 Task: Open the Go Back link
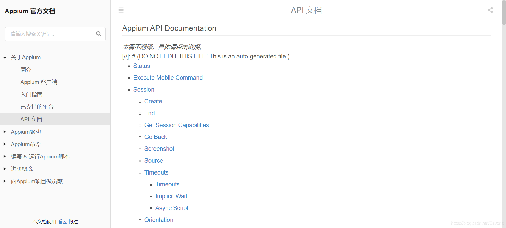pos(155,137)
